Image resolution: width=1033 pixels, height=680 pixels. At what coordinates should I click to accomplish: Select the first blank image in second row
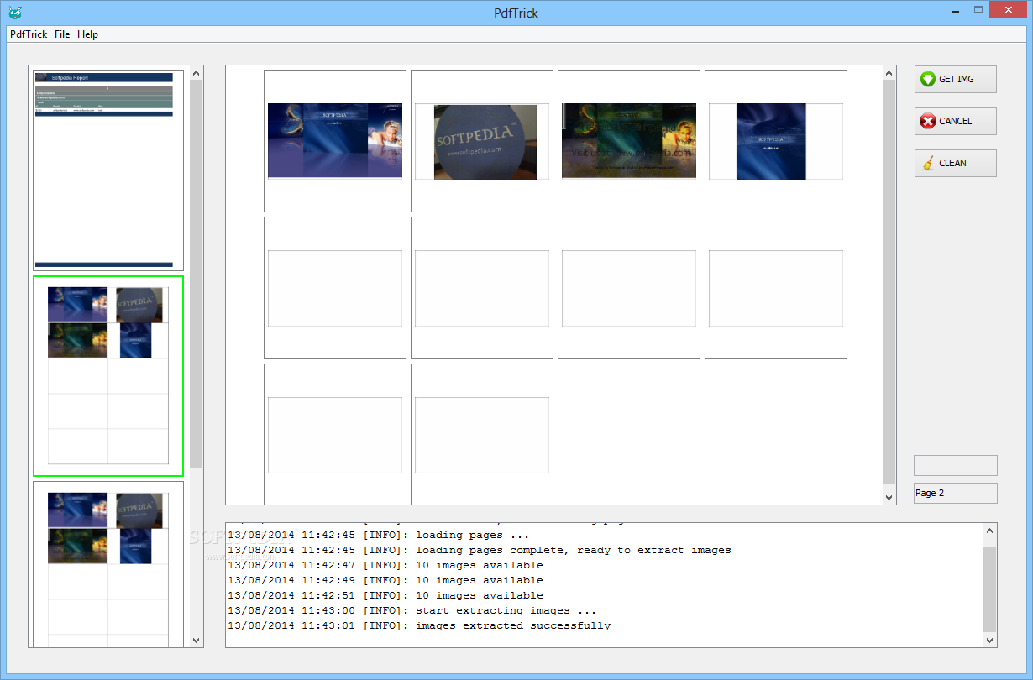pos(335,288)
